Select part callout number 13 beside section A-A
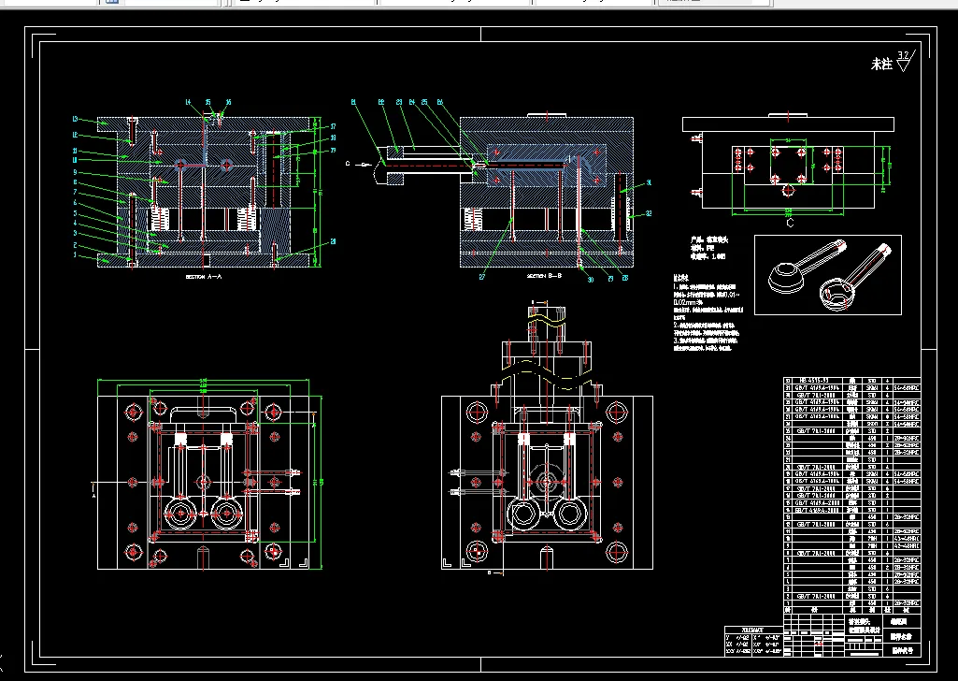The image size is (958, 681). [75, 119]
